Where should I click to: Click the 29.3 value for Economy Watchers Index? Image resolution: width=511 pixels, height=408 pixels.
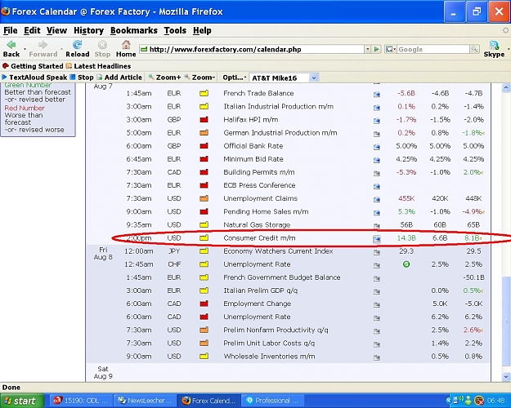[x=406, y=251]
